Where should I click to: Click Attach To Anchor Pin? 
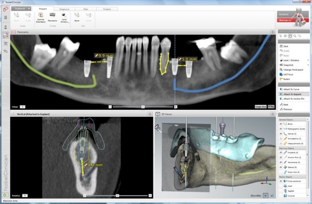292,99
